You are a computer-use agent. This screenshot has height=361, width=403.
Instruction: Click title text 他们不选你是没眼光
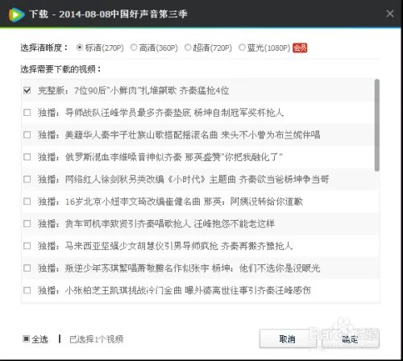tap(280, 268)
